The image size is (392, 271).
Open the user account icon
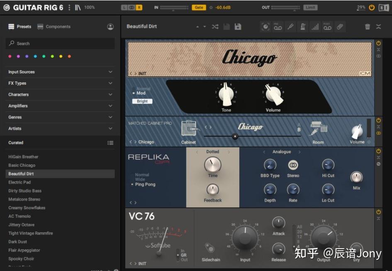coord(110,27)
